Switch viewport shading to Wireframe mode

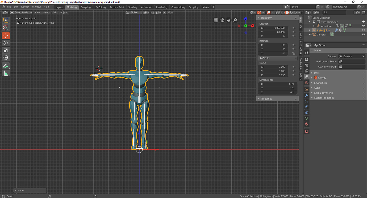click(283, 12)
